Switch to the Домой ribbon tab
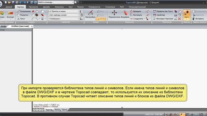The height and width of the screenshot is (116, 207). [x=9, y=7]
